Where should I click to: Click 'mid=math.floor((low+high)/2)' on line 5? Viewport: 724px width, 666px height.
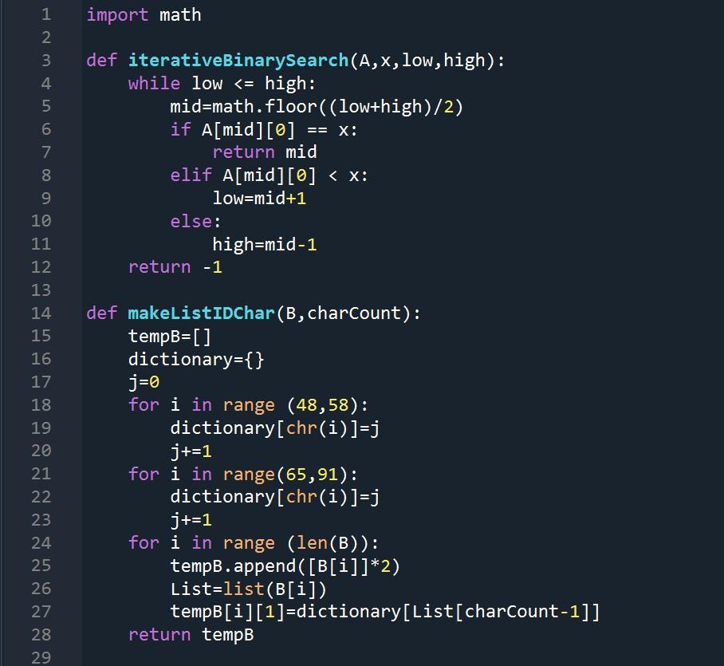[317, 107]
